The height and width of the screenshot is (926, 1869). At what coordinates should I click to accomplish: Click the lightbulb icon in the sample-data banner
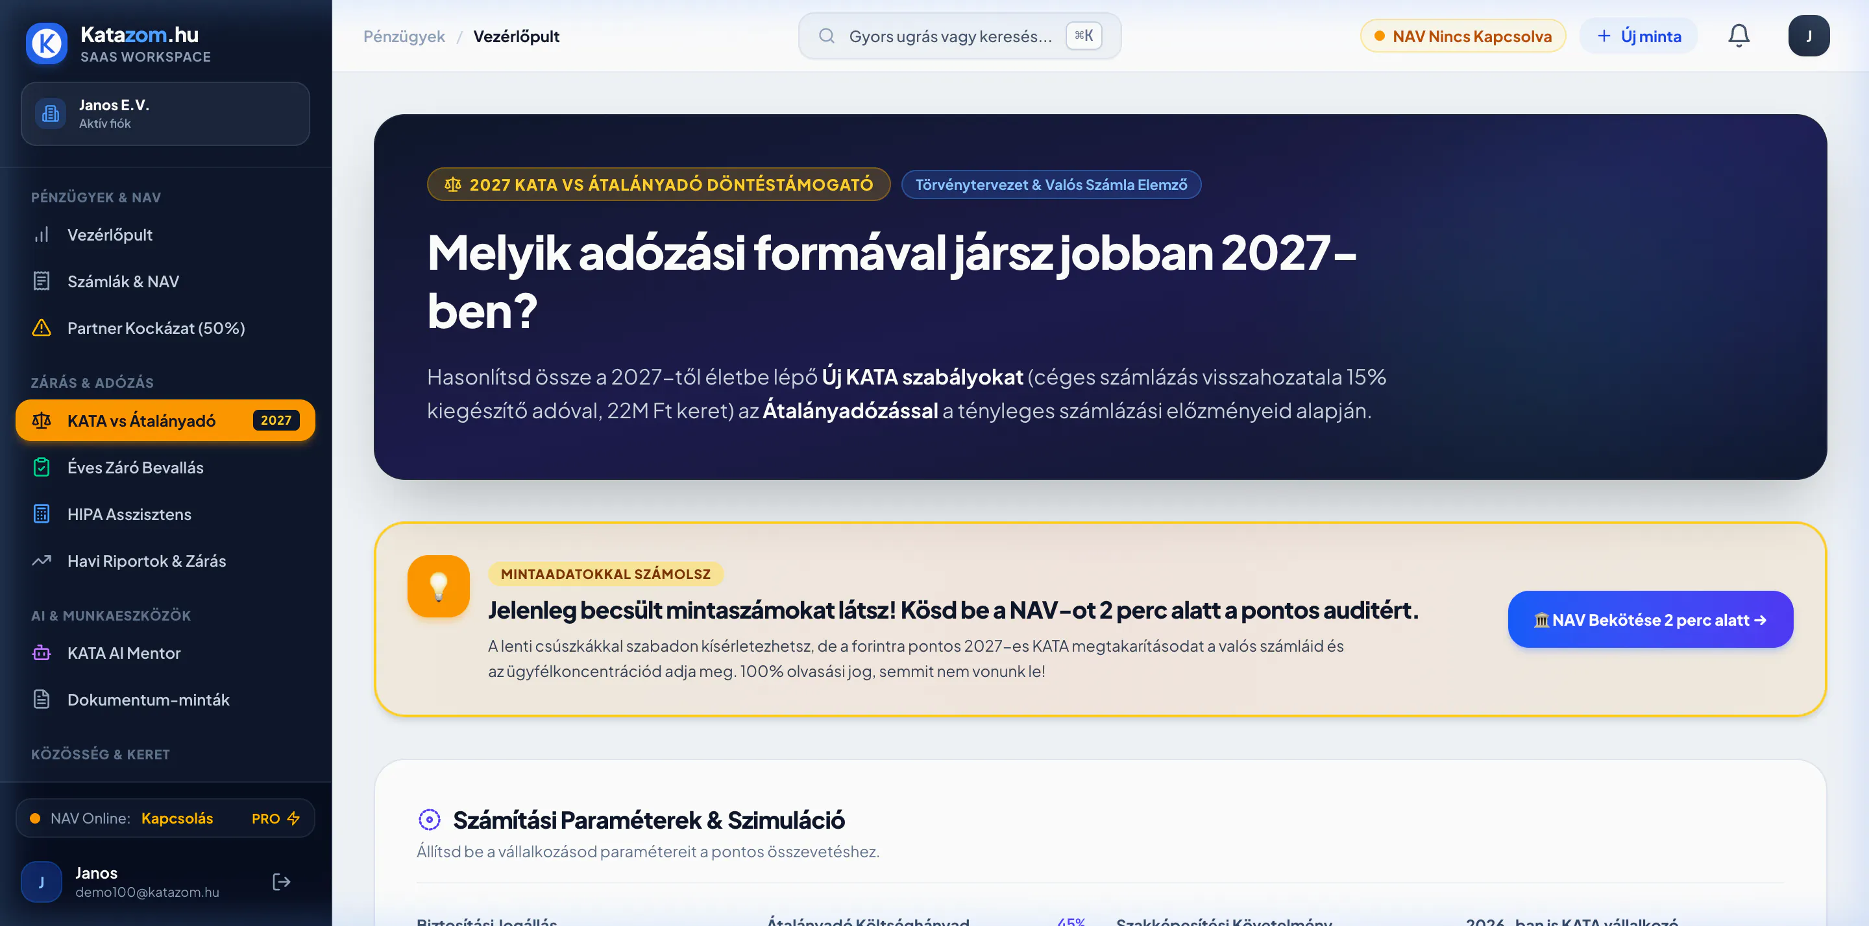click(x=438, y=587)
